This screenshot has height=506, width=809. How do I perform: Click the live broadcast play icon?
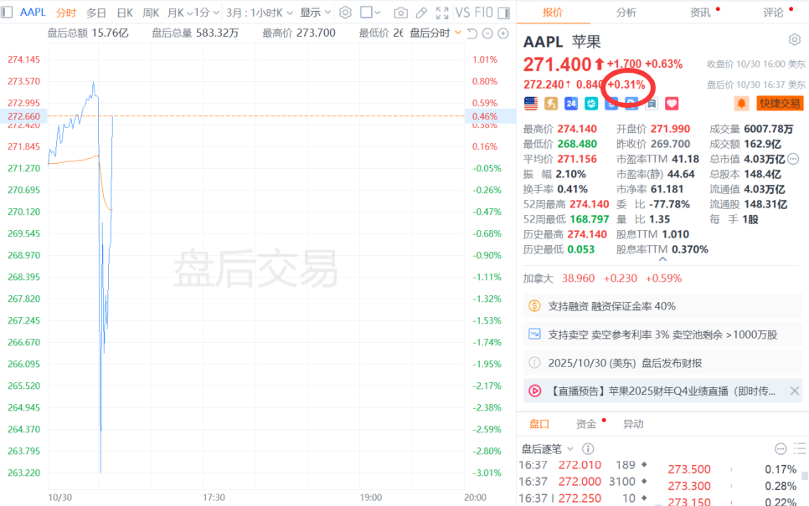point(535,391)
